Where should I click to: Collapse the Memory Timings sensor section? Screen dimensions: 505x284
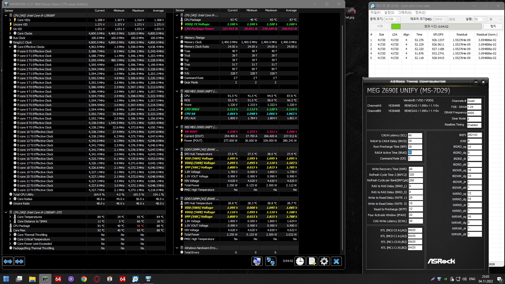pos(177,38)
